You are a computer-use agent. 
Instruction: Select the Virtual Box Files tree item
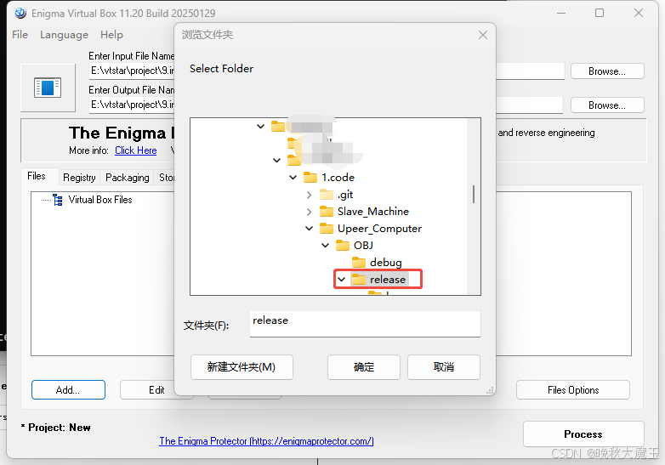(100, 200)
